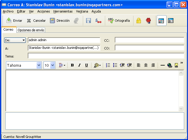Toggle underline formatting
Viewport: 188px width, 140px height.
point(86,65)
